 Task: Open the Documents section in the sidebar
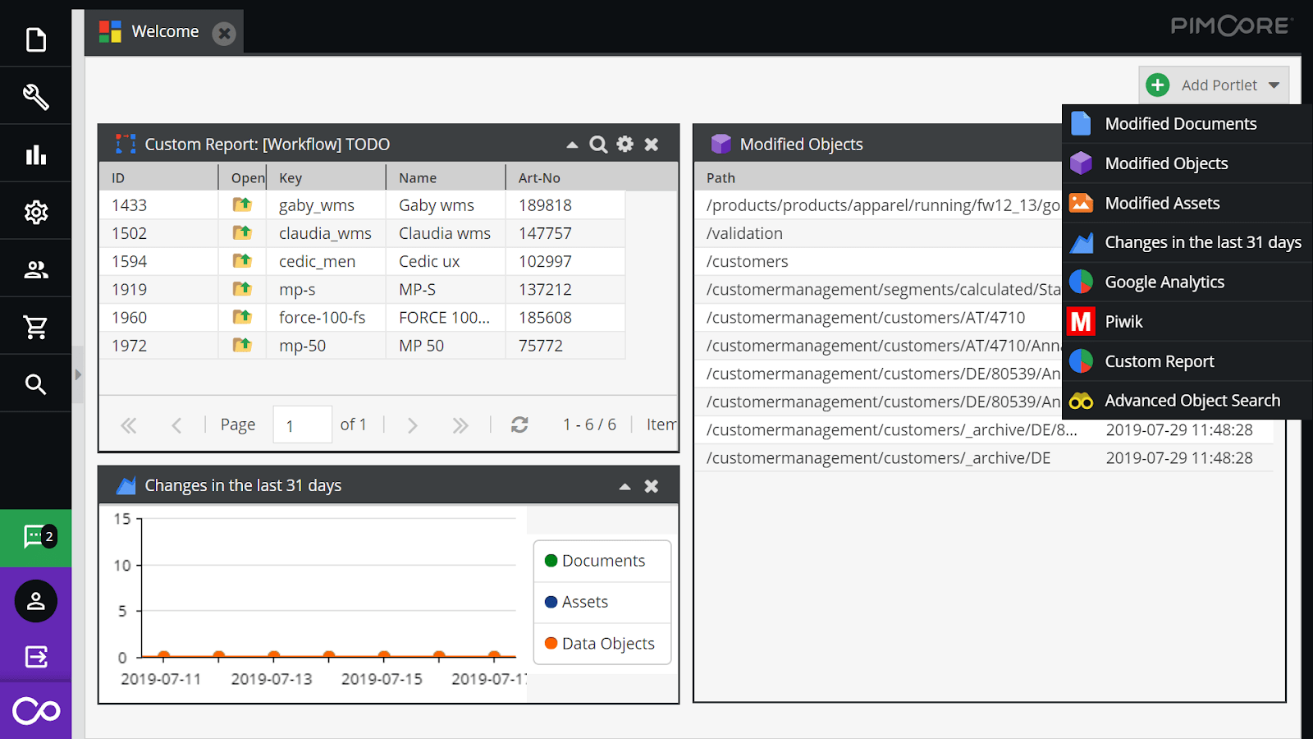tap(35, 38)
